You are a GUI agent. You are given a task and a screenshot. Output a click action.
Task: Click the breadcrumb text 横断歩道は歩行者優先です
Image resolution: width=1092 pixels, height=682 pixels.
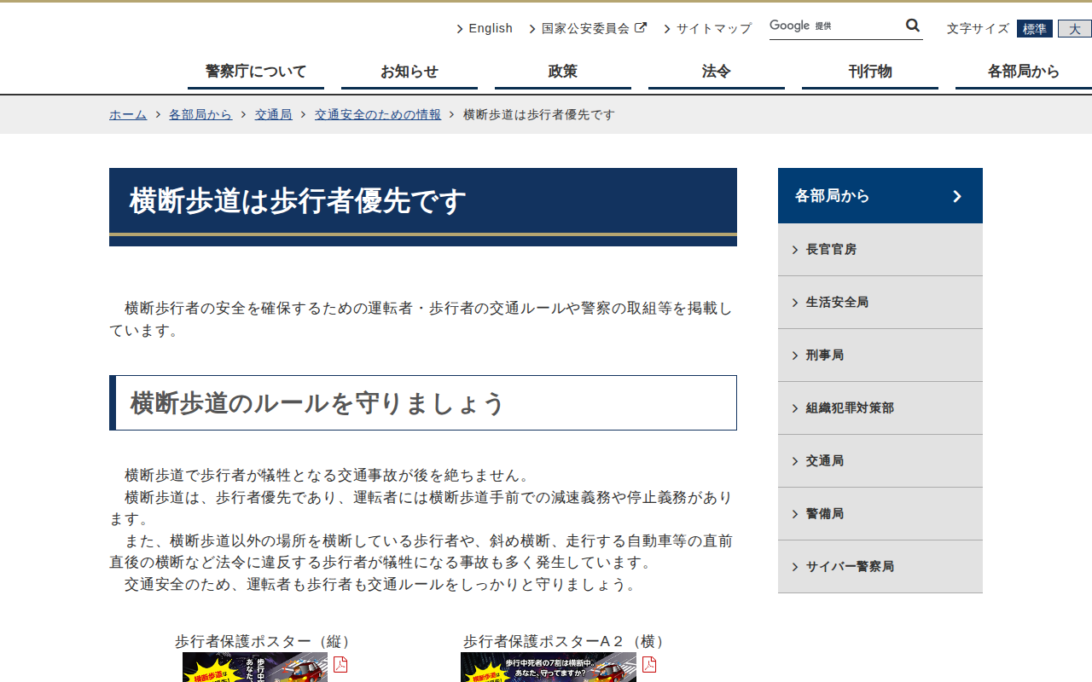(x=539, y=114)
